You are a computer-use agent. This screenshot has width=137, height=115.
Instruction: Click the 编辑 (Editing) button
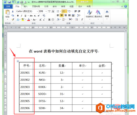[107, 14]
